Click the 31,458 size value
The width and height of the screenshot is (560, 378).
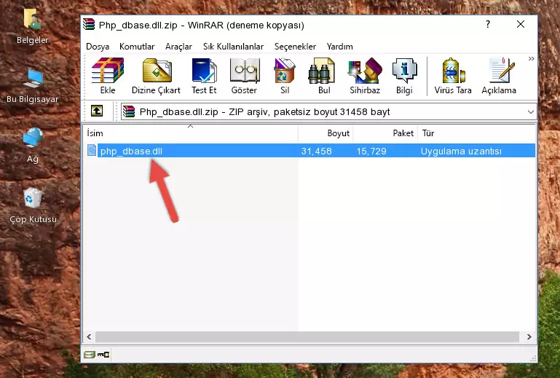pos(317,151)
